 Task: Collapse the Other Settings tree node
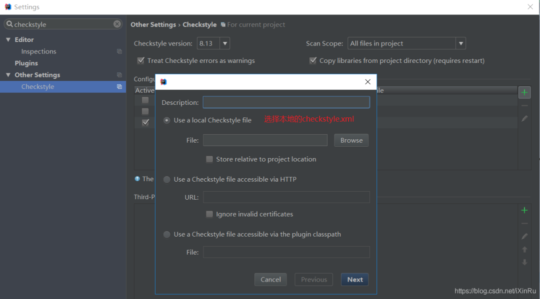[x=8, y=75]
